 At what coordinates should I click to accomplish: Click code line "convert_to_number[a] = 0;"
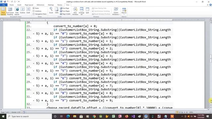[x=75, y=26]
